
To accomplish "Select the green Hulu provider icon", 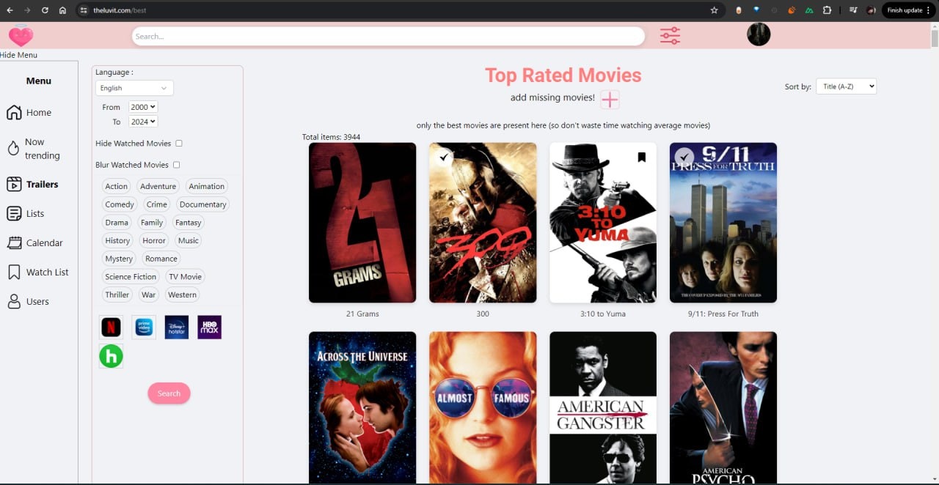I will [x=112, y=356].
